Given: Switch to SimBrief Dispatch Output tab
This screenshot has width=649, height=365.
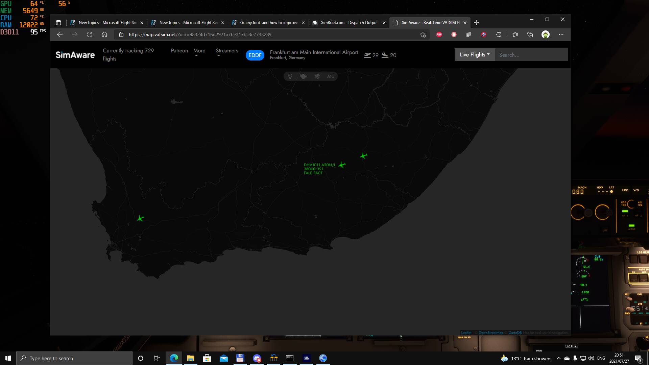Looking at the screenshot, I should pos(349,23).
